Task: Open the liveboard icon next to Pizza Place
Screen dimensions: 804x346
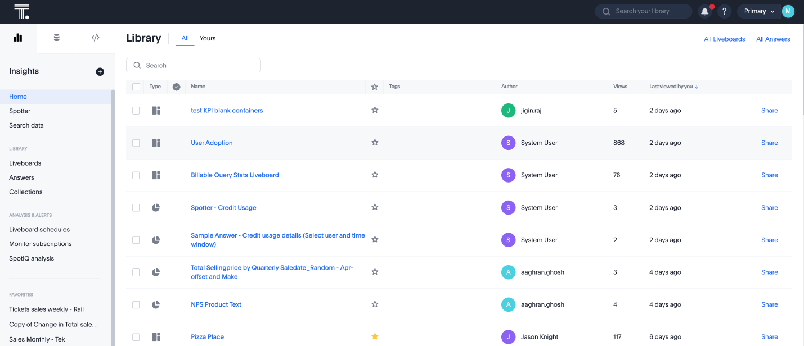Action: [155, 336]
